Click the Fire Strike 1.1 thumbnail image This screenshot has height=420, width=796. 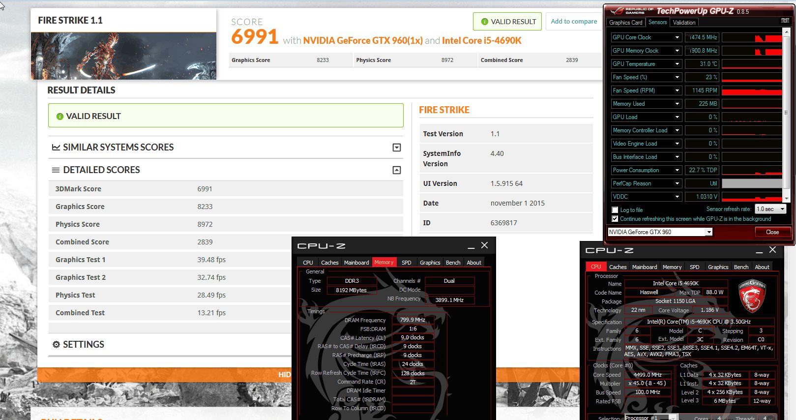click(123, 56)
